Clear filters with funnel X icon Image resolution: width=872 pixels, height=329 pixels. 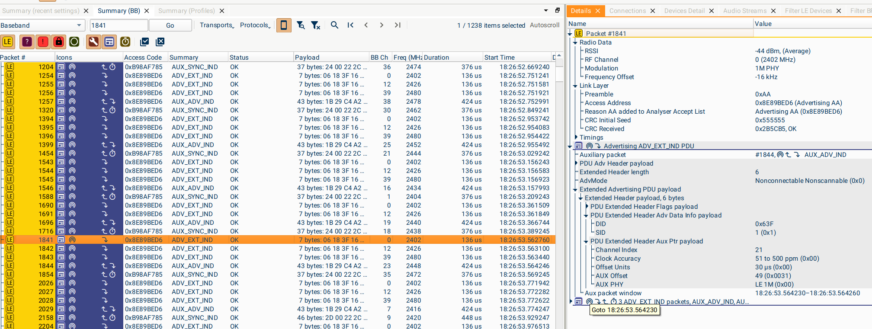[x=316, y=26]
